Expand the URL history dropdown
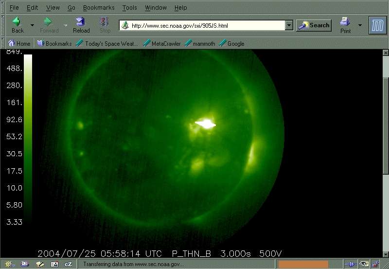The image size is (389, 269). pyautogui.click(x=289, y=25)
